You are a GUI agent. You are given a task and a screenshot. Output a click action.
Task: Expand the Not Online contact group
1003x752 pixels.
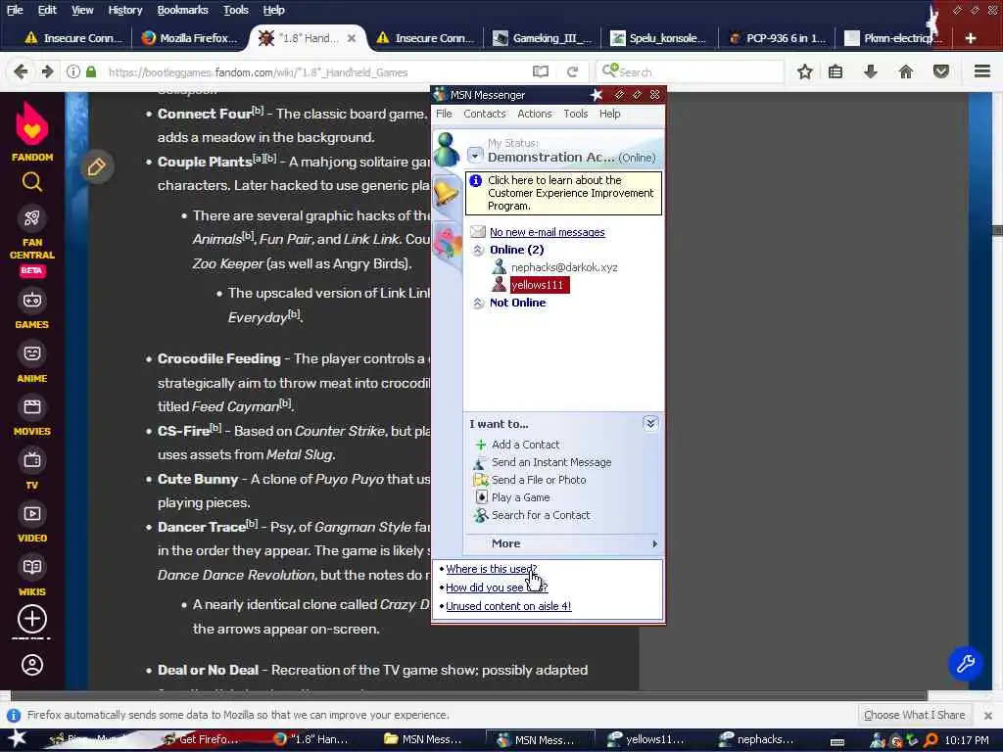tap(478, 304)
